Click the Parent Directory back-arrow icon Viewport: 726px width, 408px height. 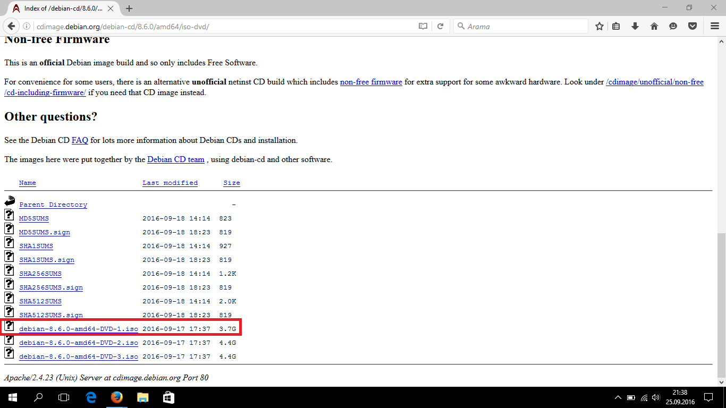point(10,201)
